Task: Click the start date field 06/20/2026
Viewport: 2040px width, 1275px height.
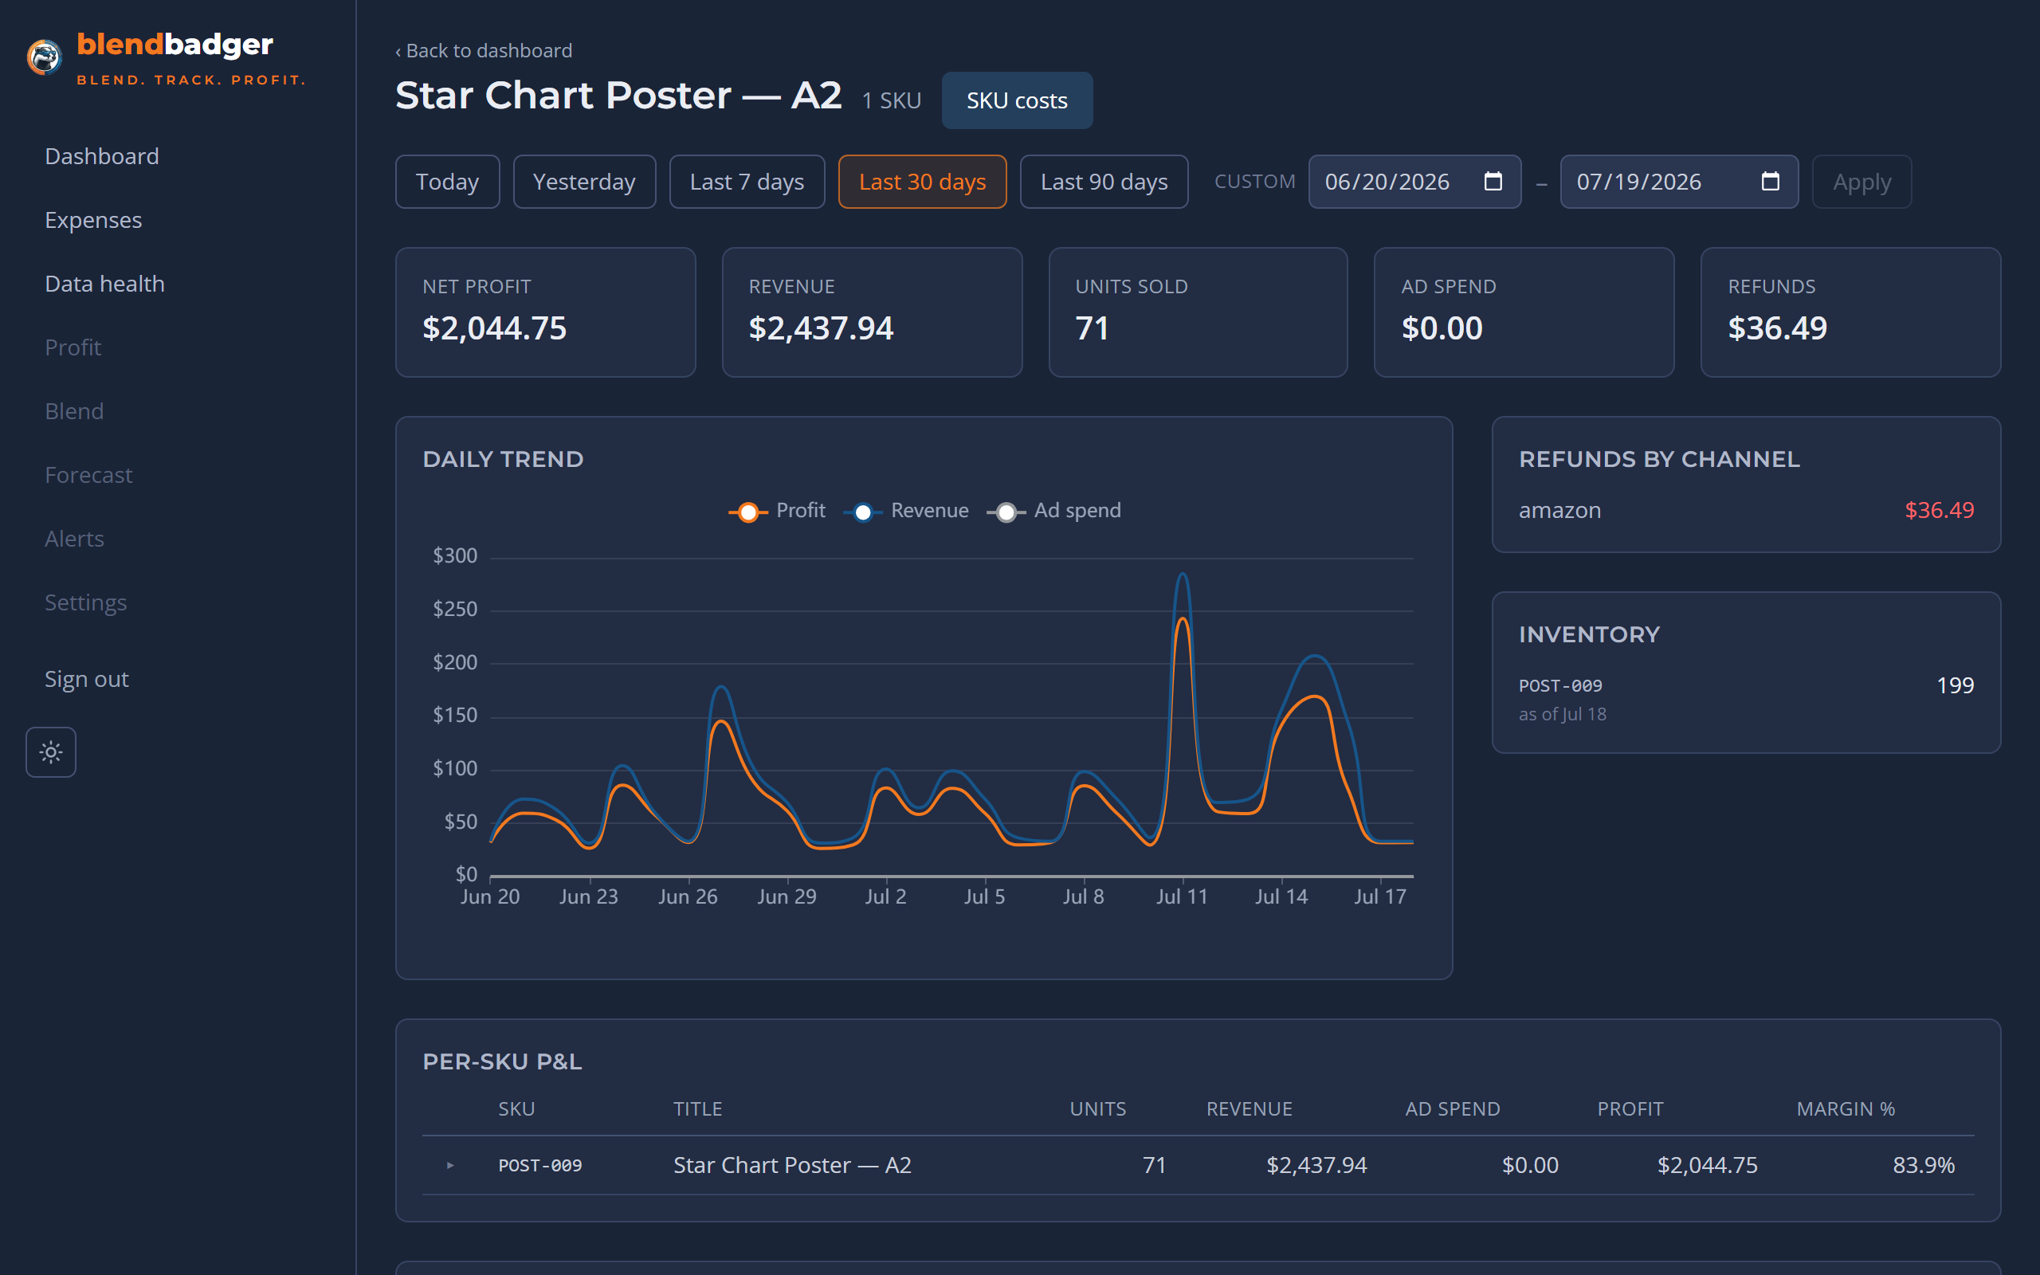Action: (1414, 182)
